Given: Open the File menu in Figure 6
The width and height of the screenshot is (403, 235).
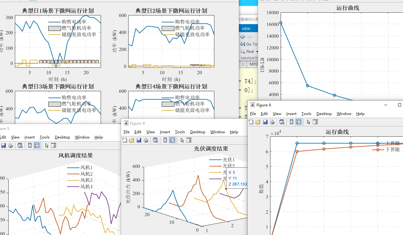Looking at the screenshot, I should click(253, 114).
